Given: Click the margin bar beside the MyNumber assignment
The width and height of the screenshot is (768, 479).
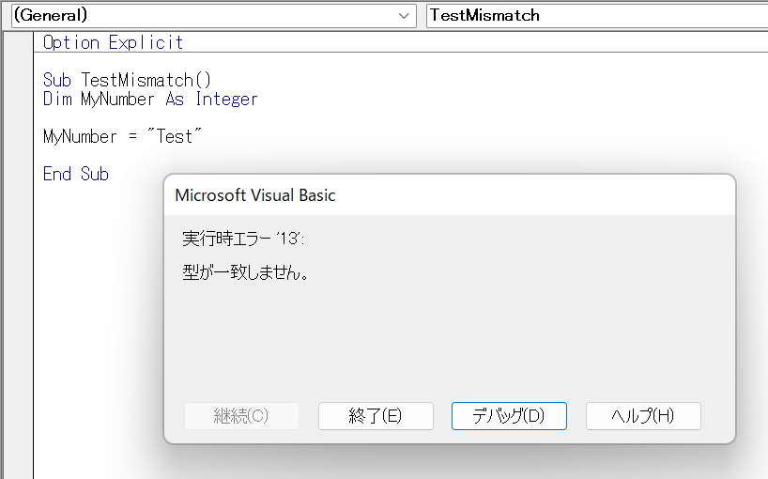Looking at the screenshot, I should 19,136.
